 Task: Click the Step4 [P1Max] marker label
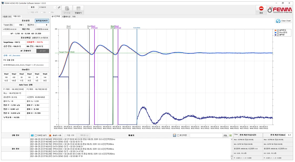[x=94, y=27]
